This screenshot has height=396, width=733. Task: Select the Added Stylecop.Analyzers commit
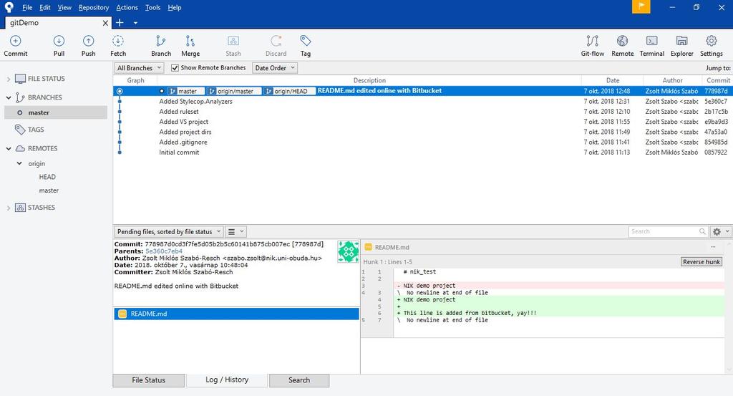[x=422, y=101]
